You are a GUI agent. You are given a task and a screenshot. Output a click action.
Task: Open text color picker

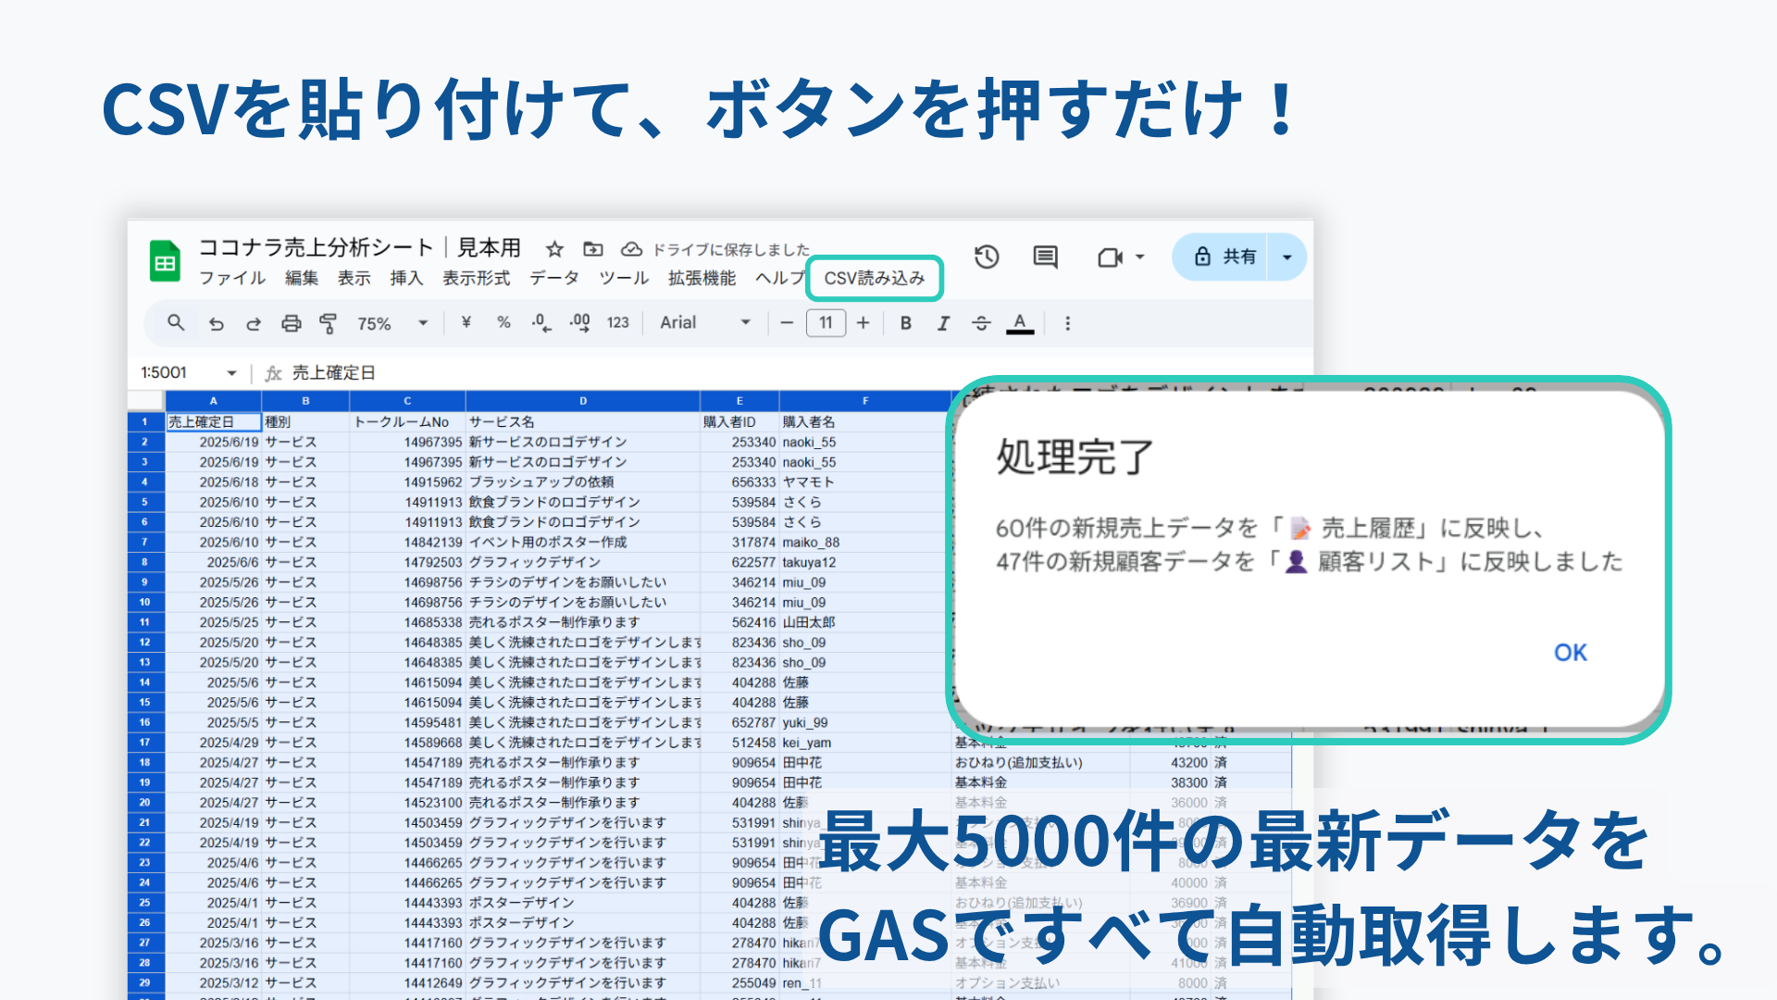click(1020, 323)
